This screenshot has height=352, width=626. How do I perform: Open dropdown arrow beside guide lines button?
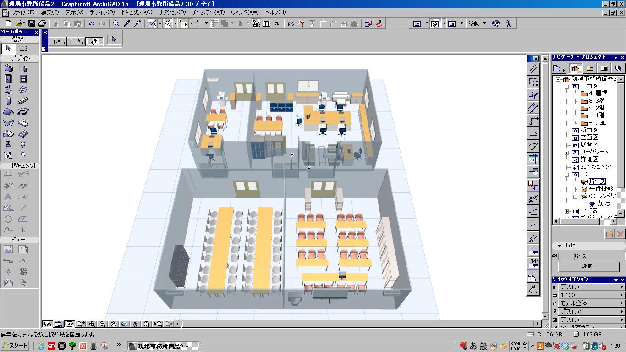click(x=159, y=23)
